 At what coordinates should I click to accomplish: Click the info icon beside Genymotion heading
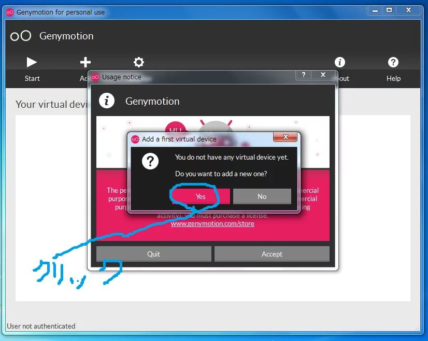pos(107,101)
